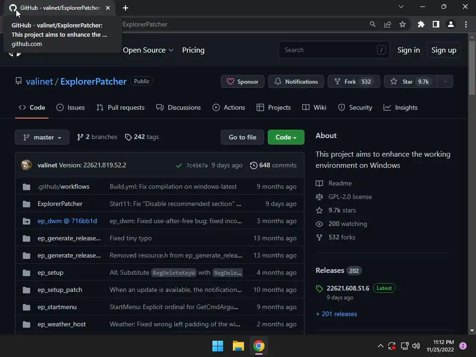Viewport: 476px width, 357px height.
Task: Open the ep_startmenu folder
Action: [x=57, y=307]
